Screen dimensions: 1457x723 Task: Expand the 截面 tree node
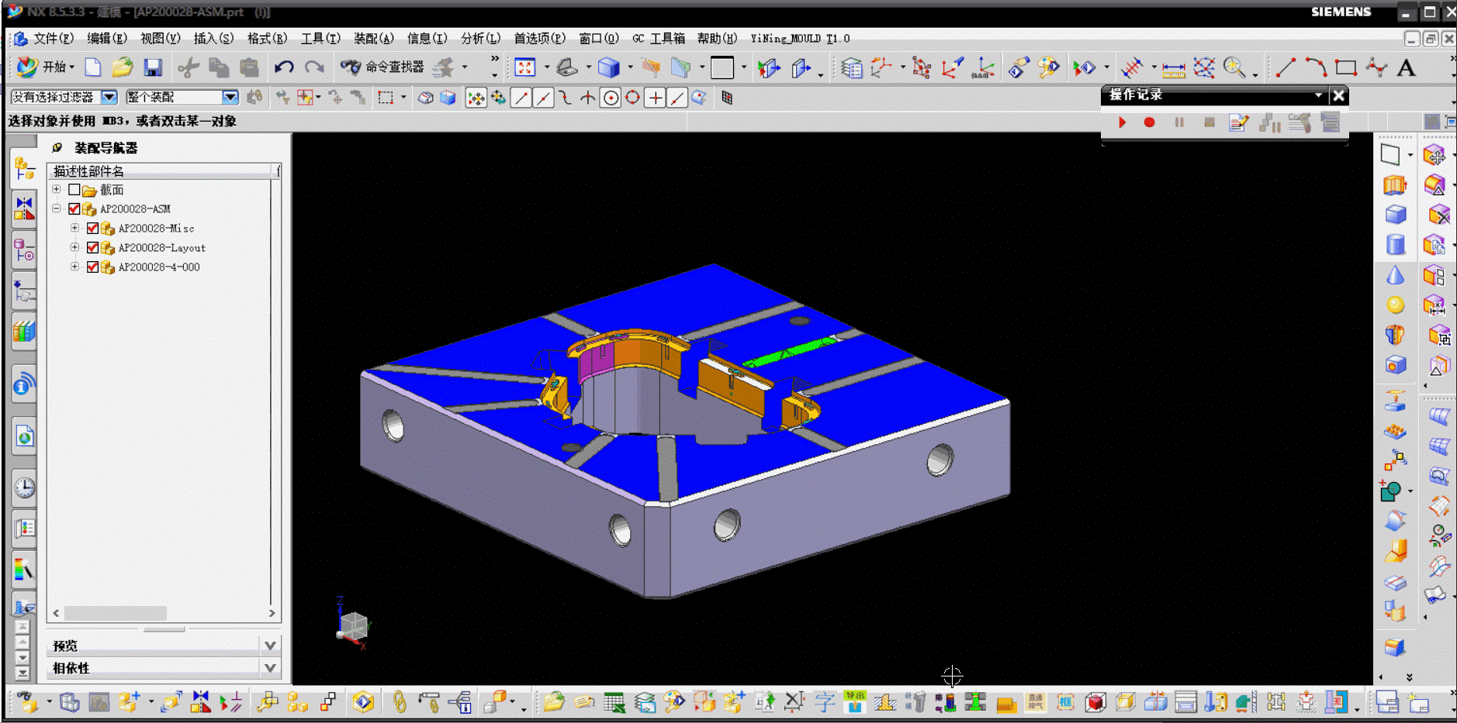pyautogui.click(x=57, y=189)
